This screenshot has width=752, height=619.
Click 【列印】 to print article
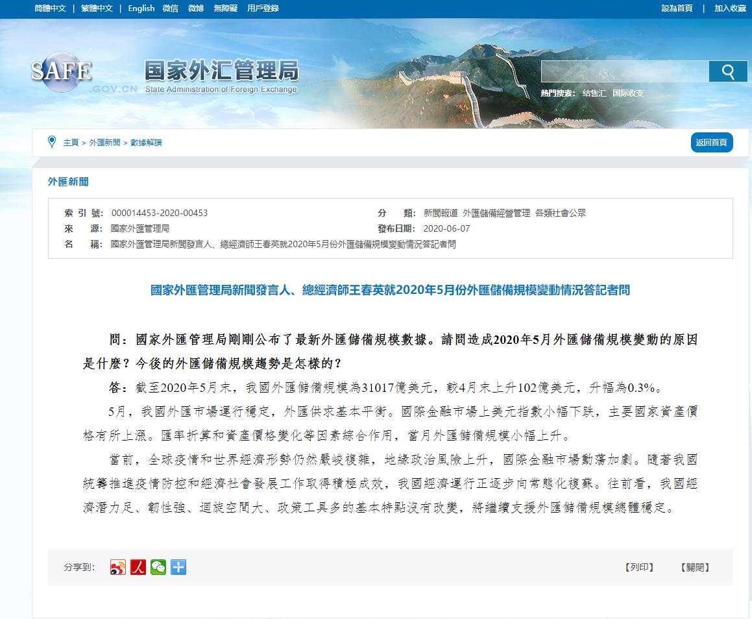(639, 567)
